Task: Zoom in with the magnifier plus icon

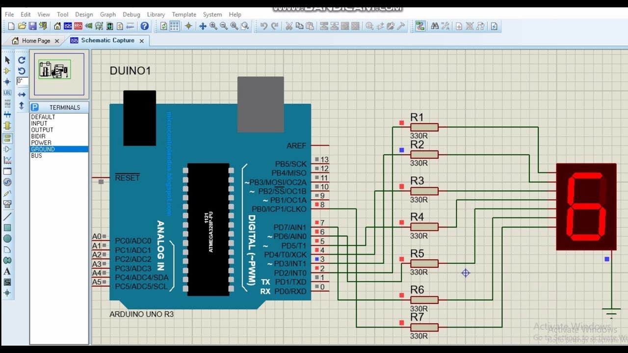Action: (213, 26)
